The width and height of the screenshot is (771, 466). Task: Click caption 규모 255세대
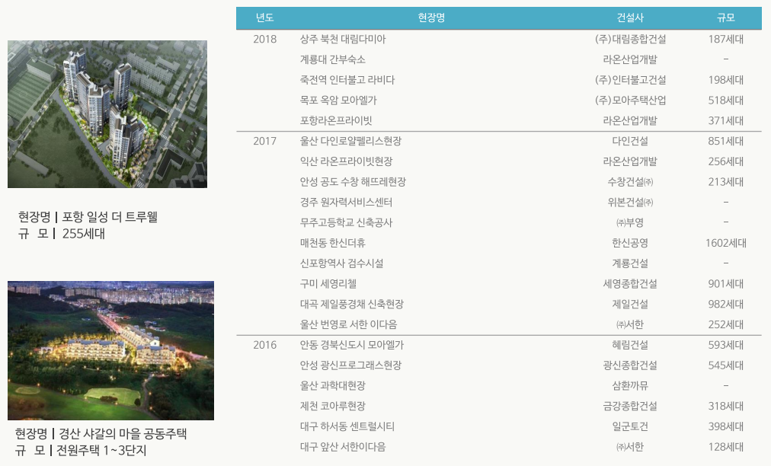click(x=62, y=234)
